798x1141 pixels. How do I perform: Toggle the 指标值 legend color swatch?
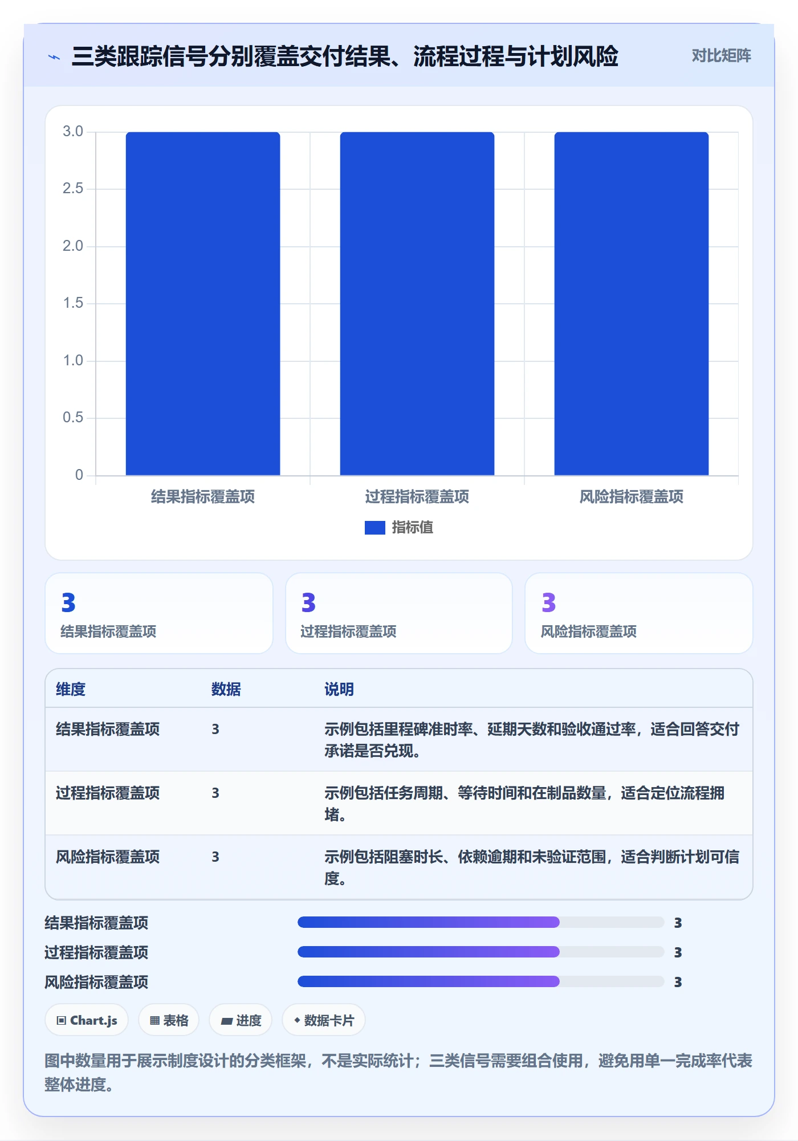[374, 528]
